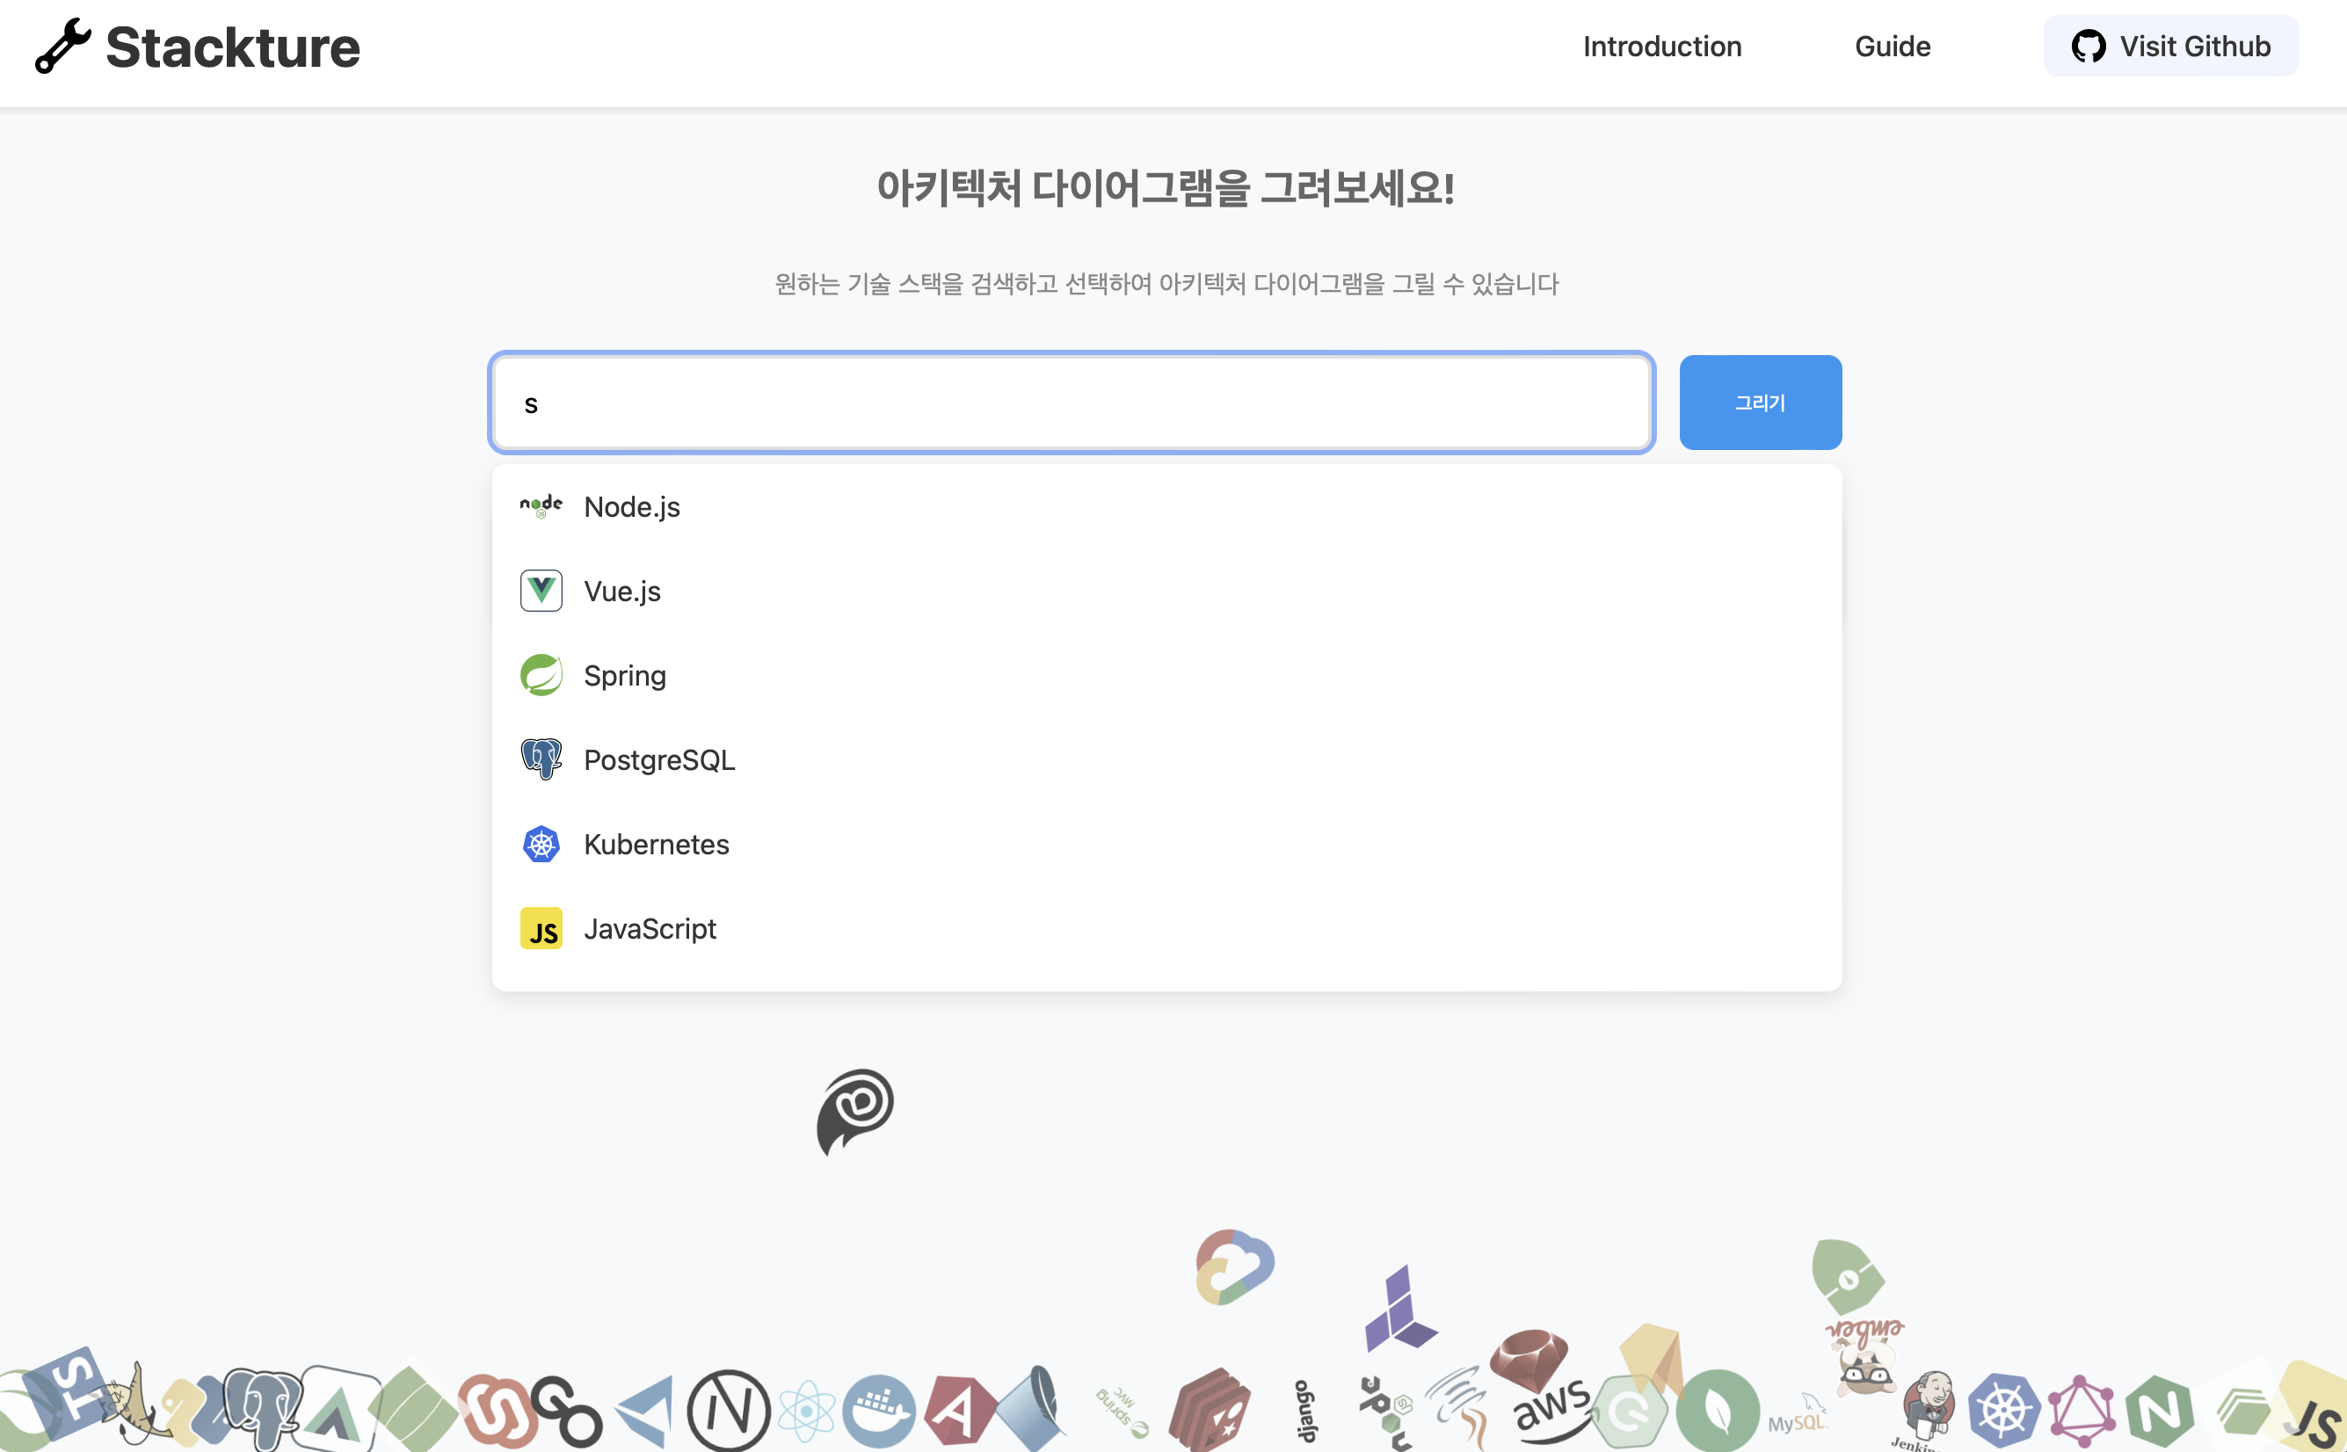Click the Spring leaf icon next to Spring
The height and width of the screenshot is (1452, 2347).
541,674
